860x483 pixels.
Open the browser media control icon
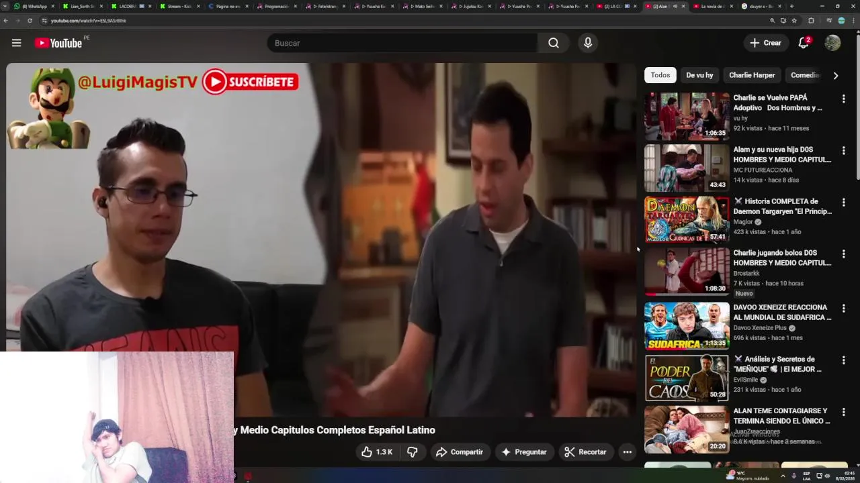(828, 21)
